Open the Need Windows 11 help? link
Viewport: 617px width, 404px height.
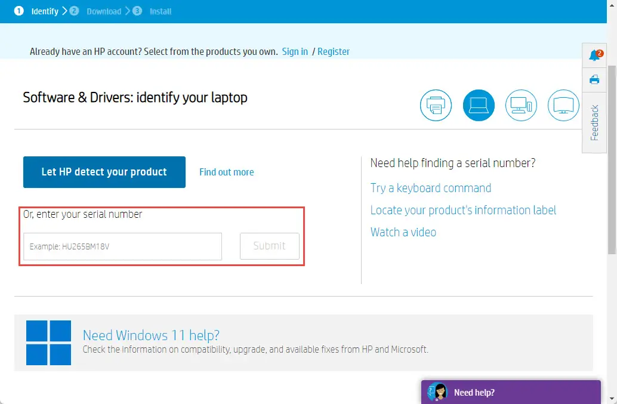[151, 335]
